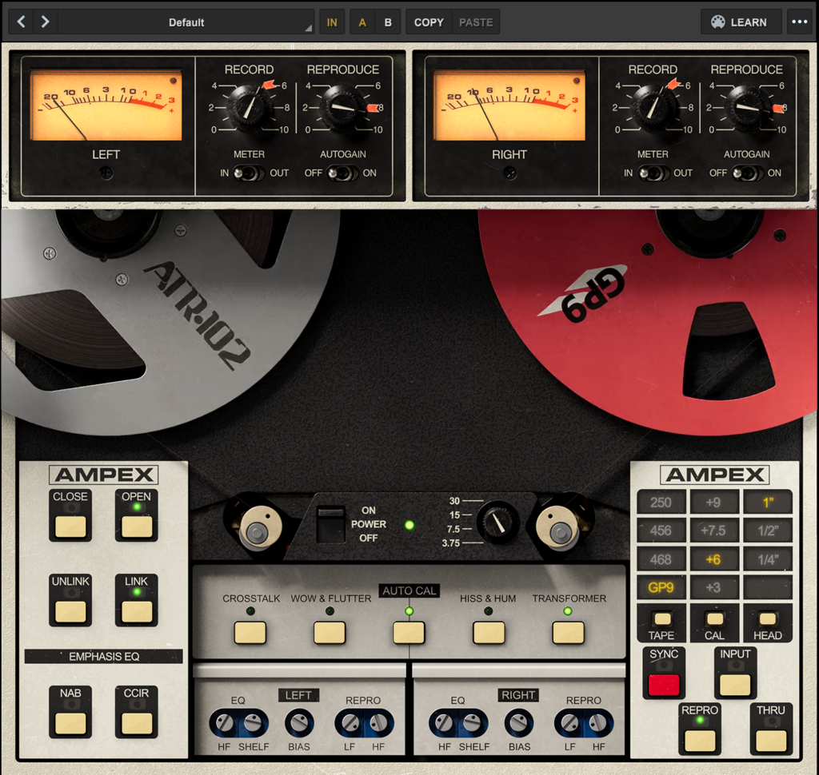This screenshot has width=819, height=775.
Task: Expand the TAPE type selector
Action: pos(661,618)
